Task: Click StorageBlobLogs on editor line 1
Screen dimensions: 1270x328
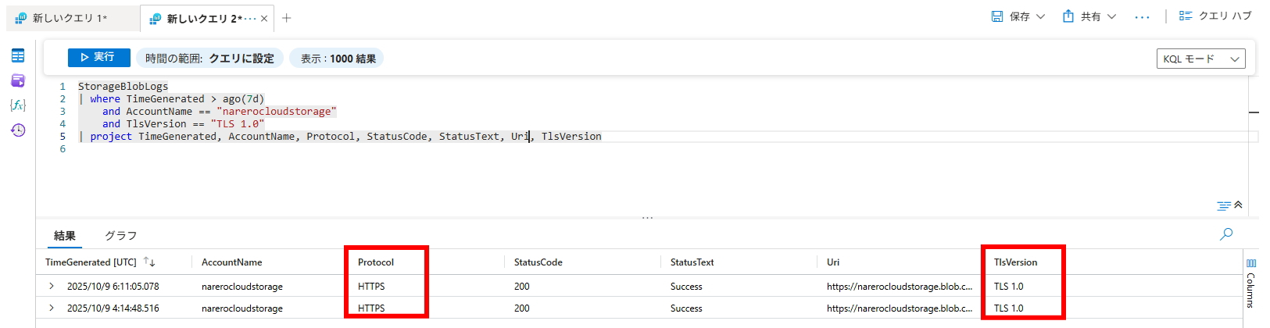Action: (123, 86)
